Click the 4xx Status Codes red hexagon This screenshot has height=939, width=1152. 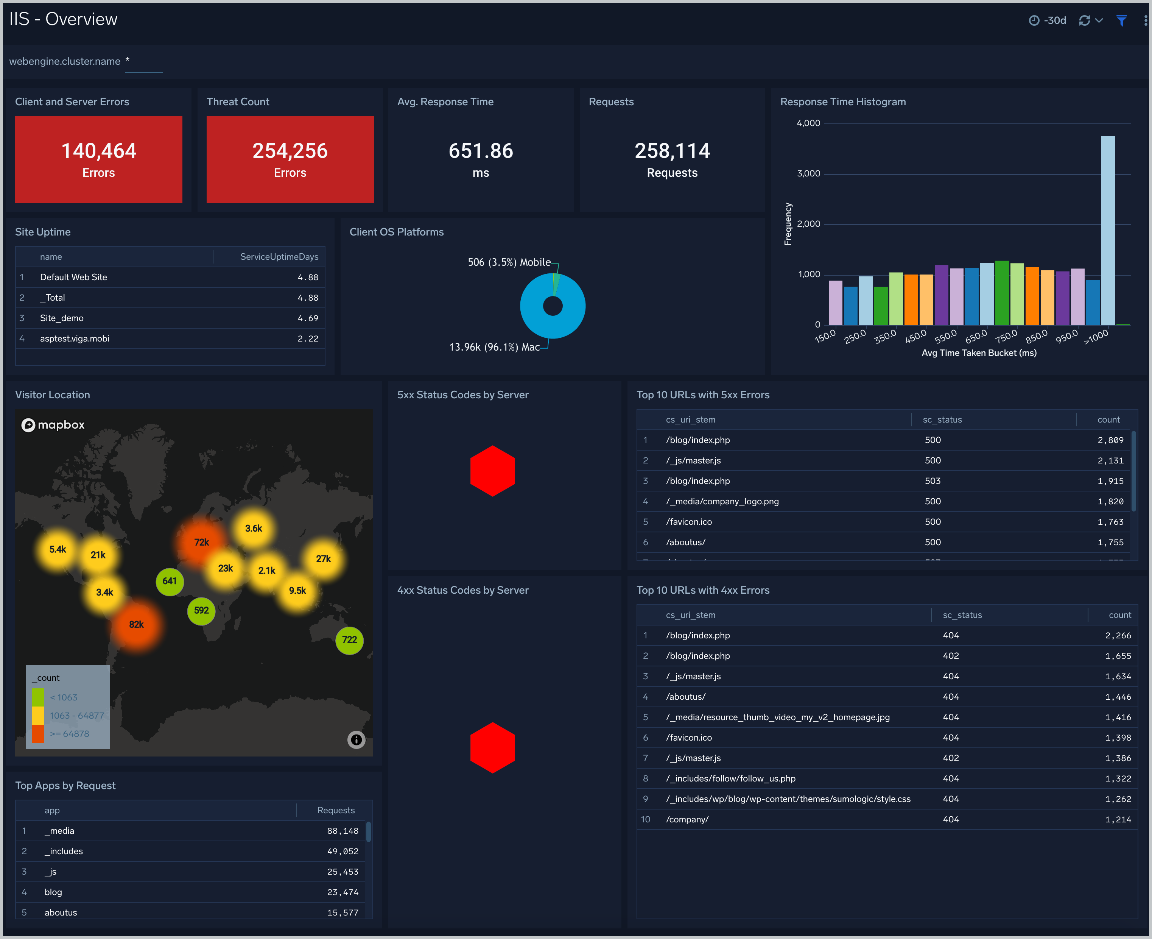[x=492, y=747]
